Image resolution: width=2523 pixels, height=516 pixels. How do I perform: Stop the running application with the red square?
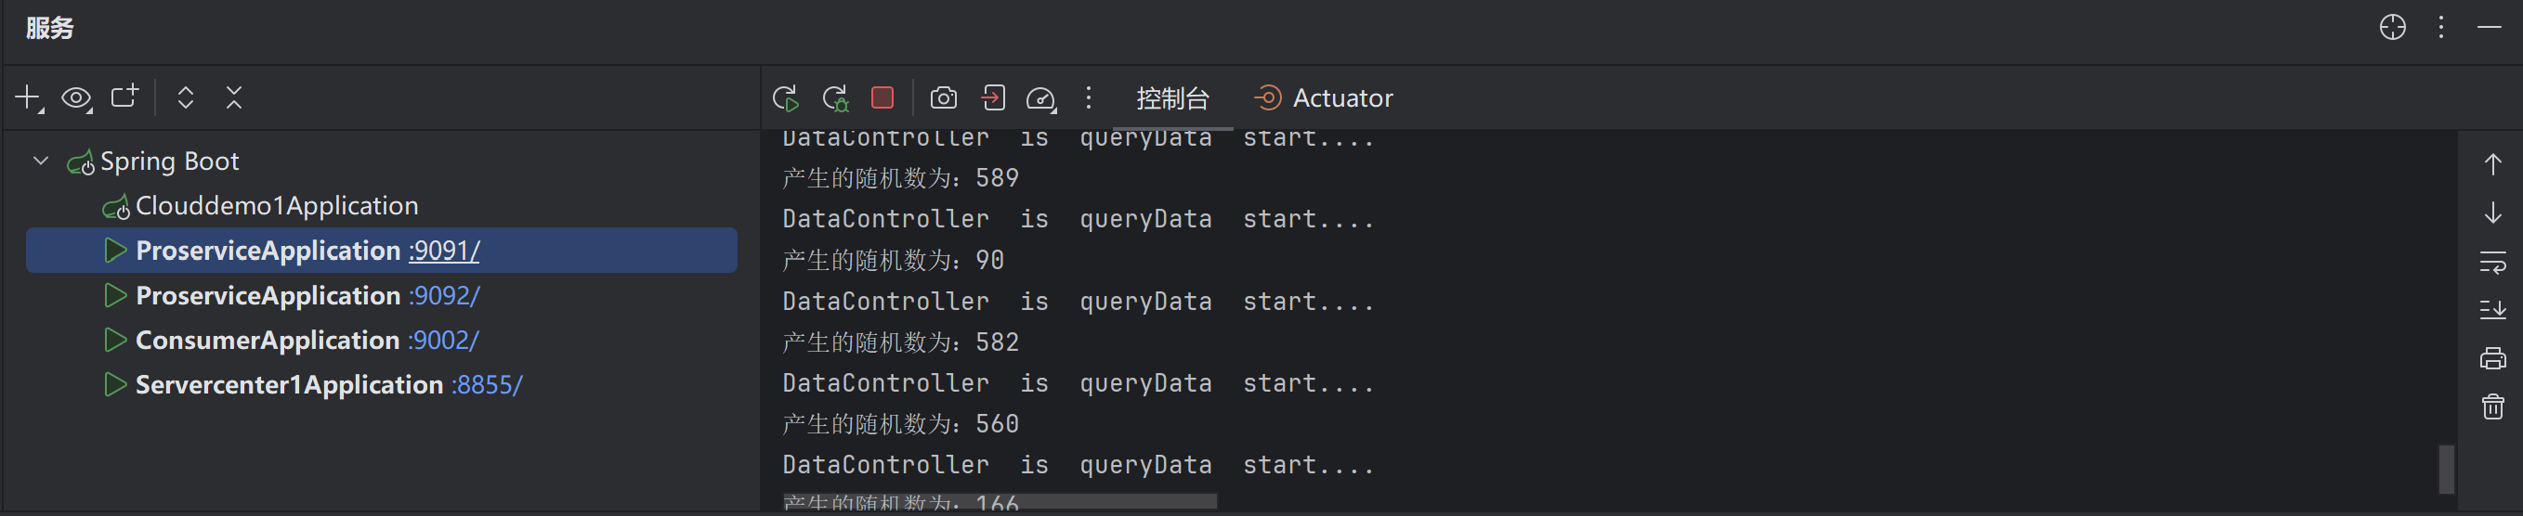pyautogui.click(x=882, y=97)
